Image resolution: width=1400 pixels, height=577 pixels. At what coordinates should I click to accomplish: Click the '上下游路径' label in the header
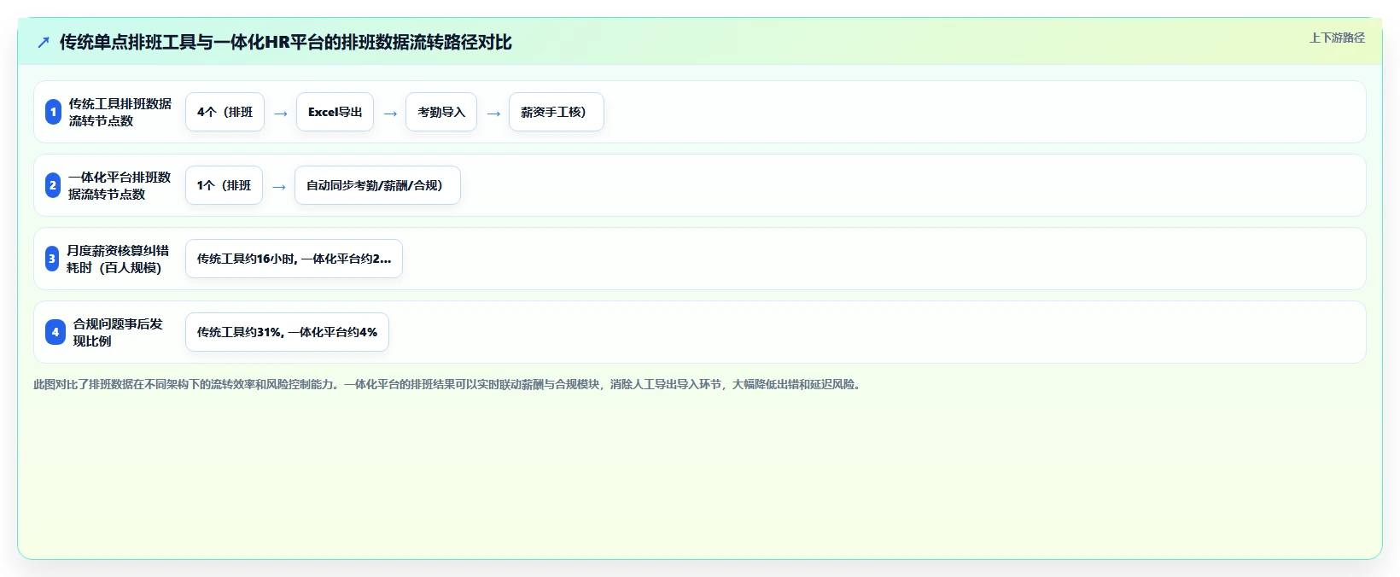[1337, 38]
